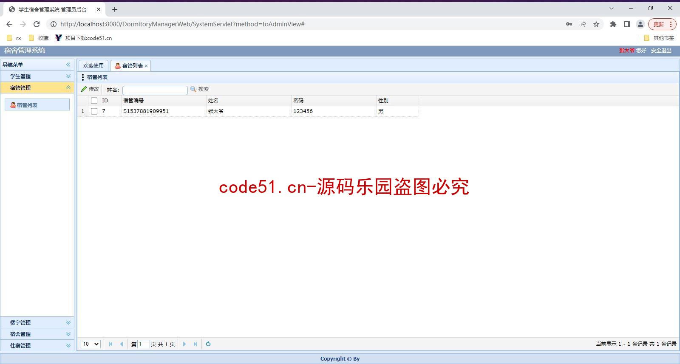
Task: View site information icon in address bar
Action: 54,24
